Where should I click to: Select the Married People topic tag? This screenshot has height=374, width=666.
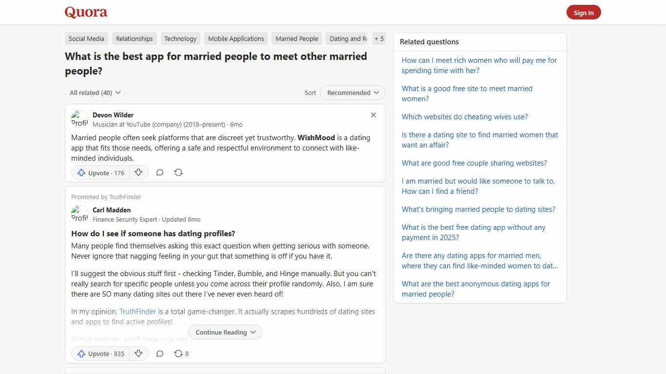[x=296, y=38]
